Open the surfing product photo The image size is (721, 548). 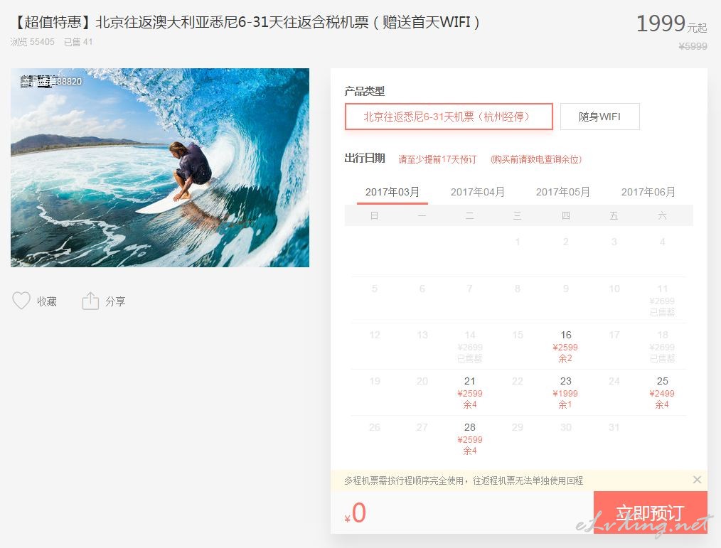[x=160, y=167]
